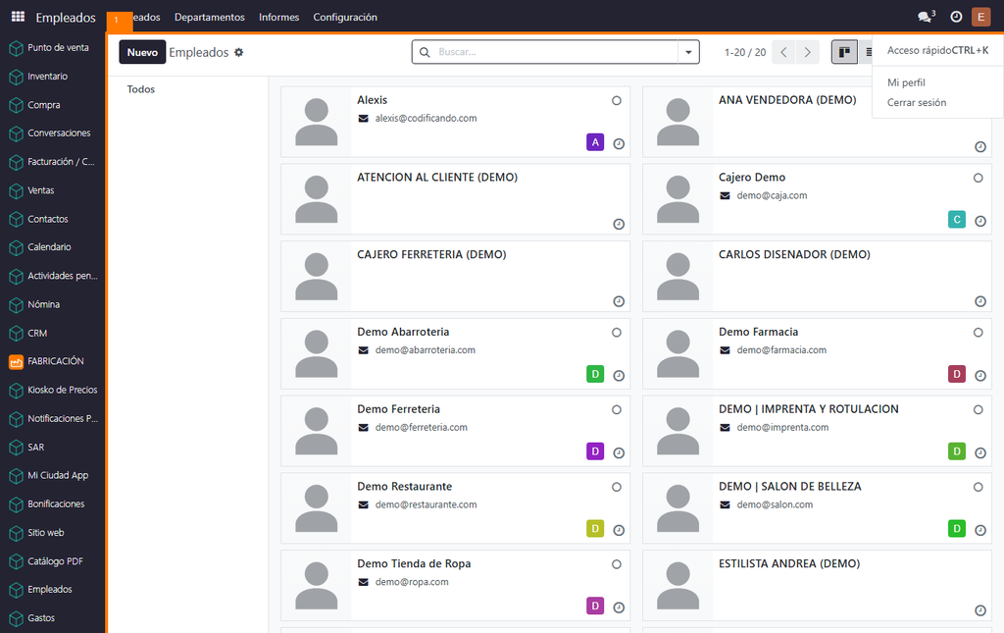The image size is (1004, 633).
Task: Toggle presence circle on Alexis card
Action: tap(616, 100)
